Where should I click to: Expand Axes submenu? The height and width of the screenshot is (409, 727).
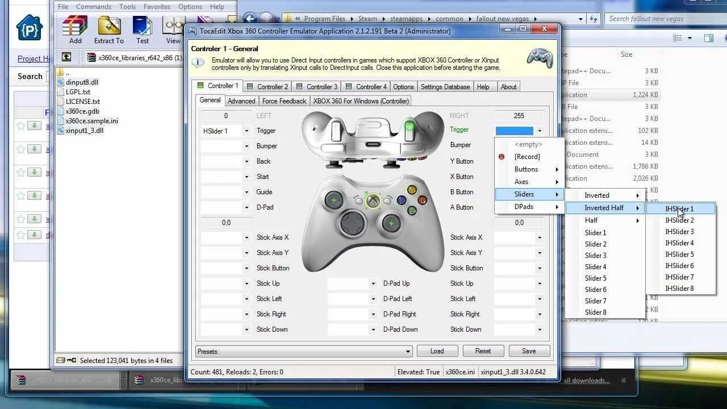pos(528,182)
